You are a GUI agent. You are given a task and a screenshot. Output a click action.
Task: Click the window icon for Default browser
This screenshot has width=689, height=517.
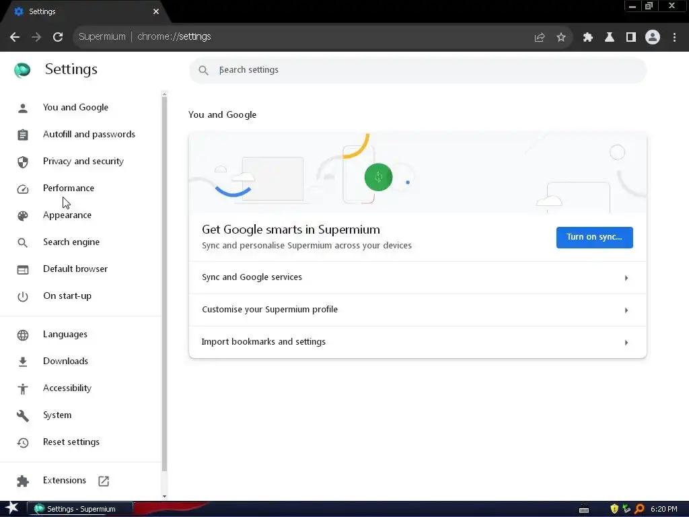(23, 269)
